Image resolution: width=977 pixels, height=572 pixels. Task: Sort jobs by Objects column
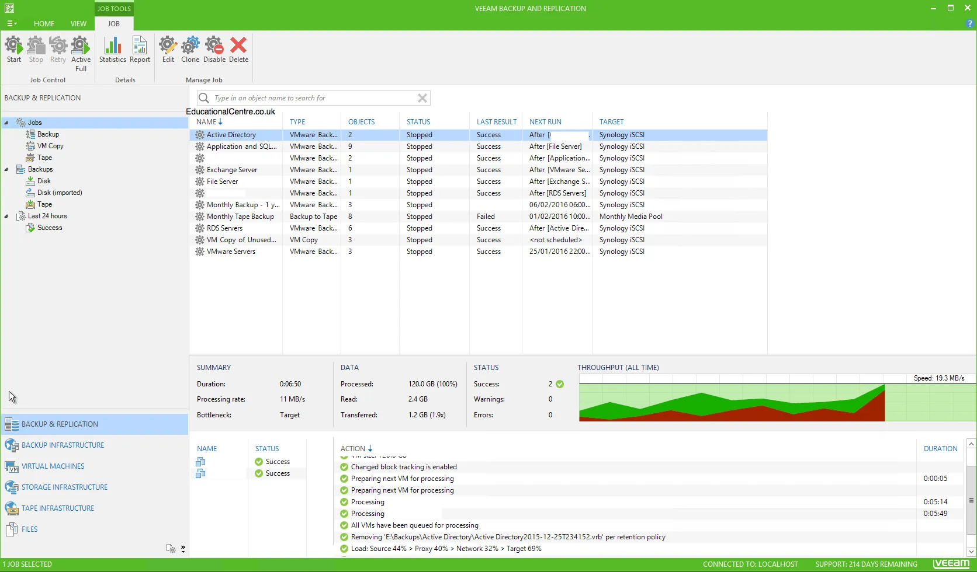[x=362, y=122]
